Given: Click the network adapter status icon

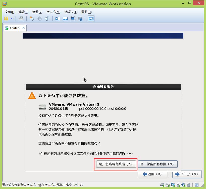Looking at the screenshot, I should pos(173,185).
